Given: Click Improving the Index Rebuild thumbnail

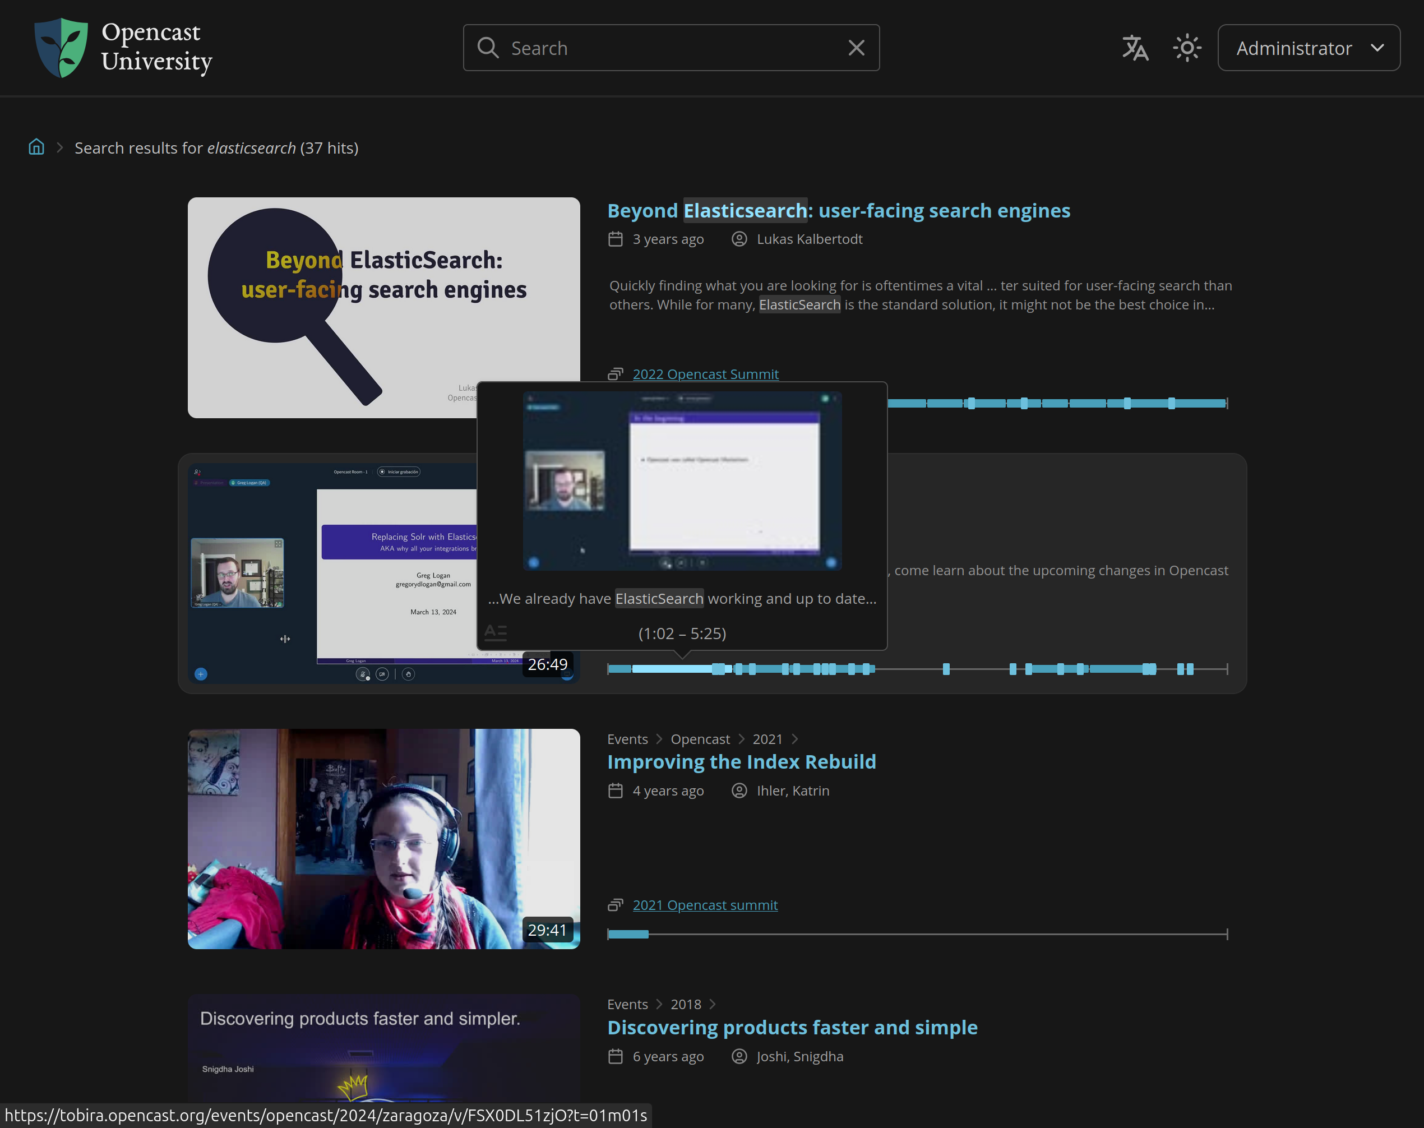Looking at the screenshot, I should (383, 839).
